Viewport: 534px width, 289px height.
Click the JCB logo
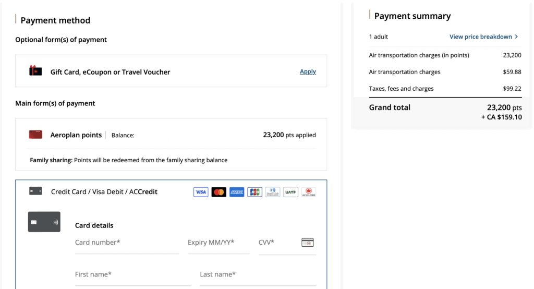[254, 192]
